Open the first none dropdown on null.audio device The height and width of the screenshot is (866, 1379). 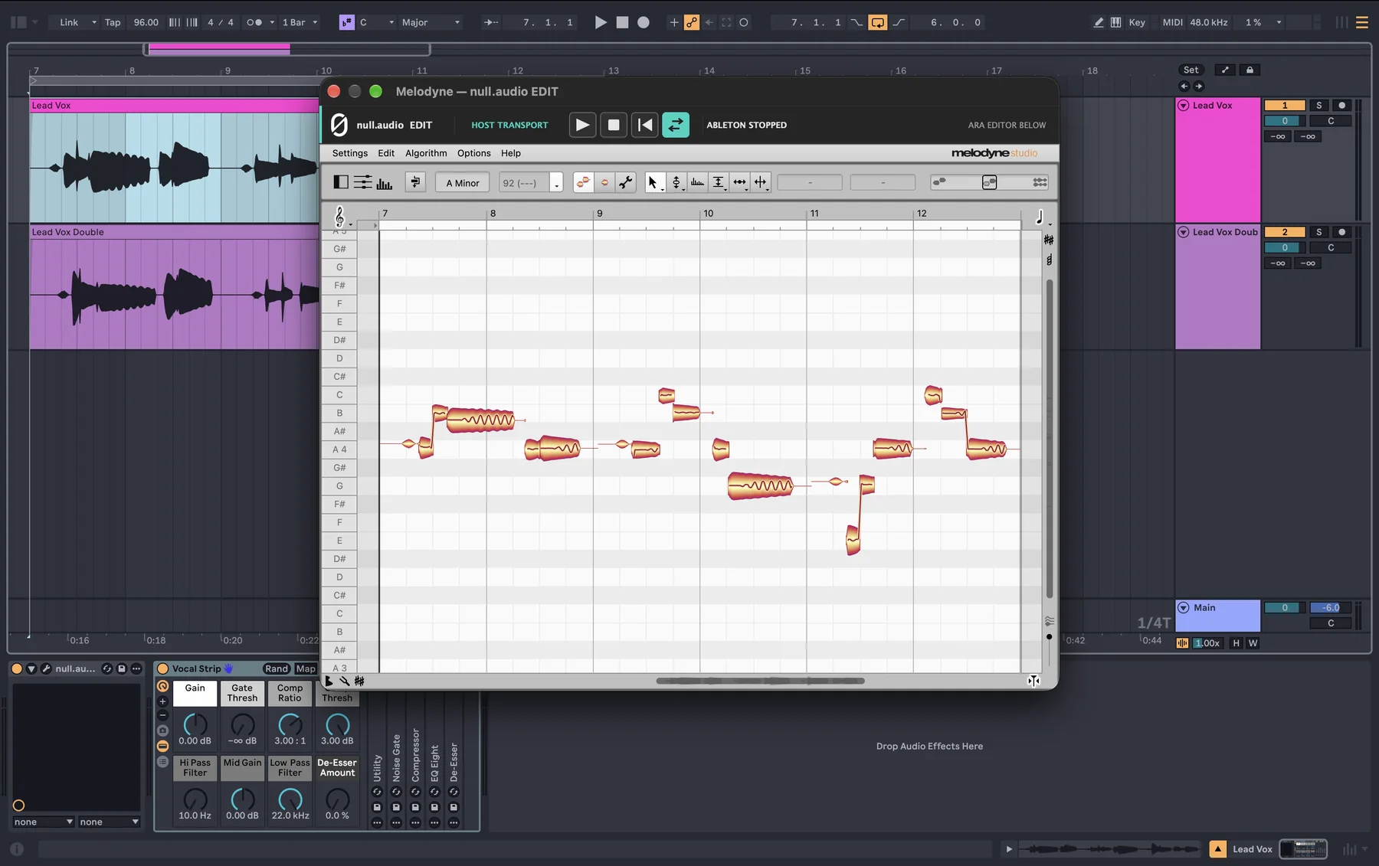tap(44, 822)
